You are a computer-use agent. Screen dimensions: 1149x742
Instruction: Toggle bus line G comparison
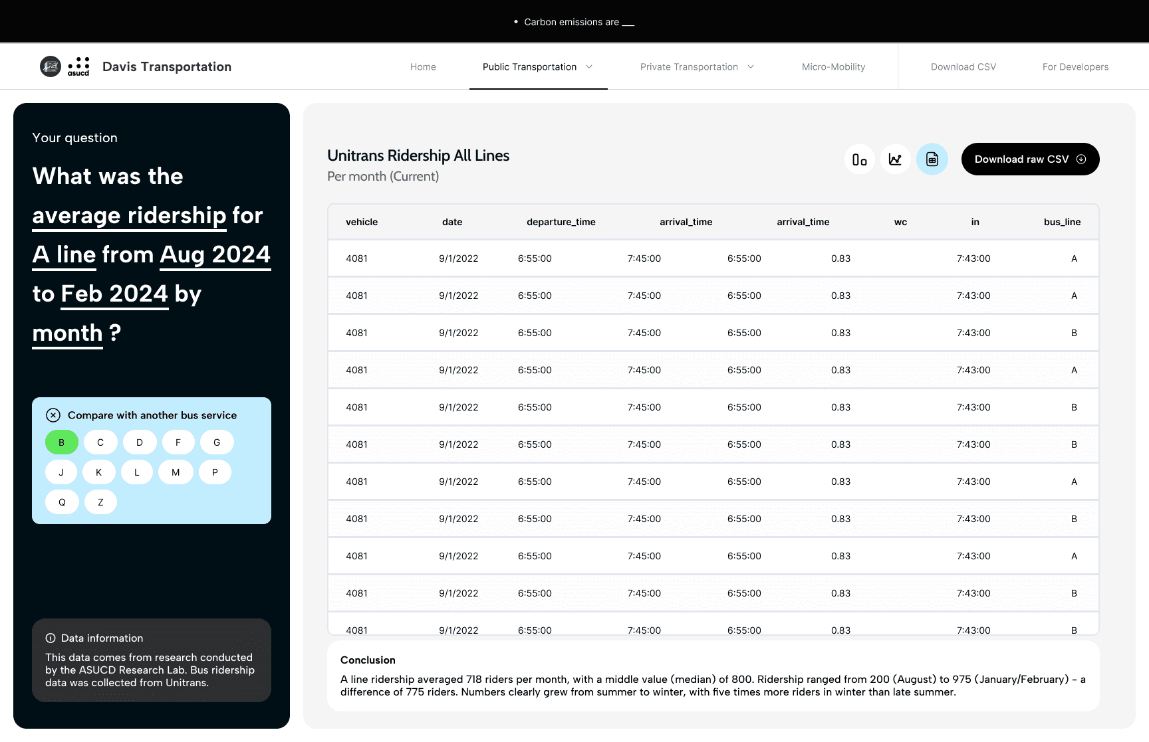click(x=217, y=442)
